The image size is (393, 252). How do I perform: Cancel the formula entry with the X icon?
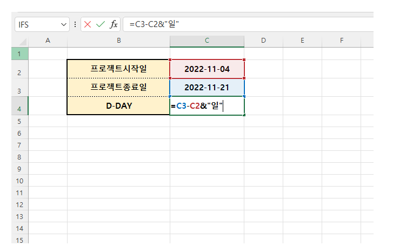pyautogui.click(x=88, y=24)
